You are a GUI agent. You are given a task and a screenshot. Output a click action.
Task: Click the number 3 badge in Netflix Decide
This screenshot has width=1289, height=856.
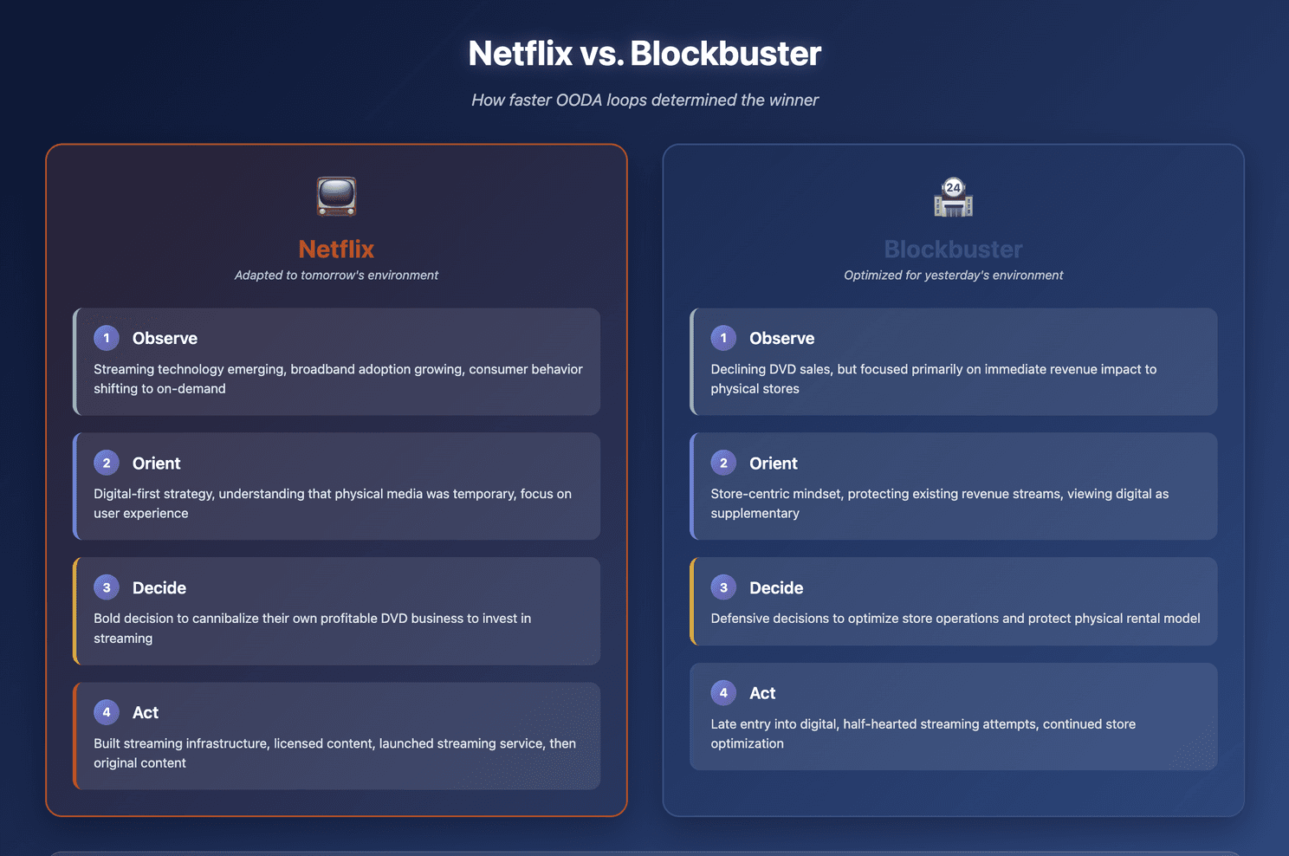[x=107, y=587]
